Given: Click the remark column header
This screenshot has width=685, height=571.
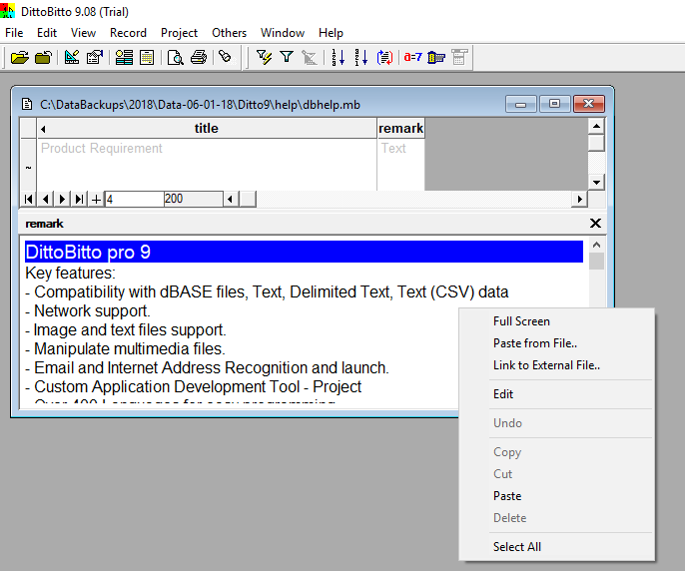Looking at the screenshot, I should point(400,128).
